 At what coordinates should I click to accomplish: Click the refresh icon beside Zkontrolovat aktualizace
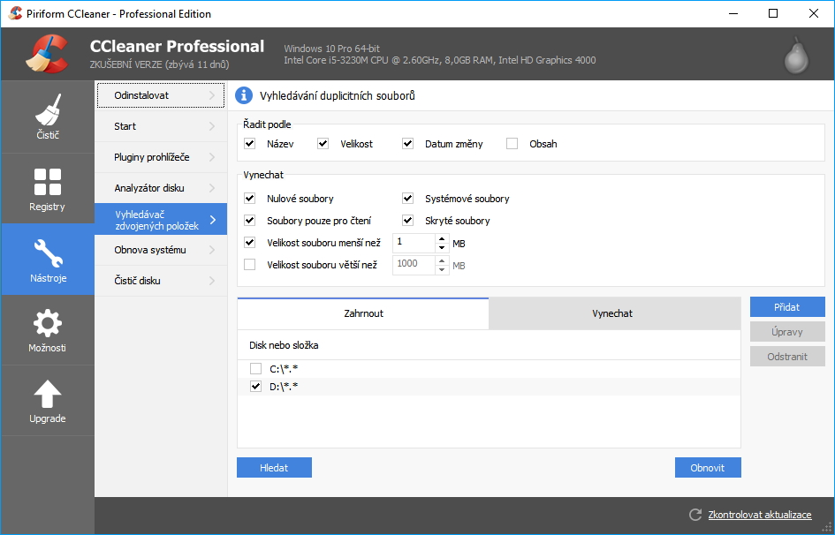(695, 515)
